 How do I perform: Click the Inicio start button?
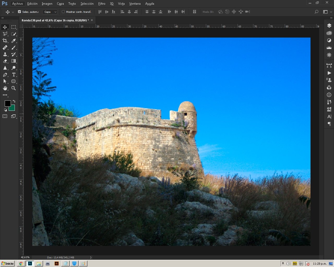pyautogui.click(x=7, y=264)
